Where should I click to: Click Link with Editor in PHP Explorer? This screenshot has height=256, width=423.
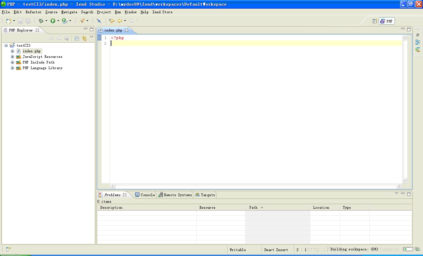click(x=85, y=38)
